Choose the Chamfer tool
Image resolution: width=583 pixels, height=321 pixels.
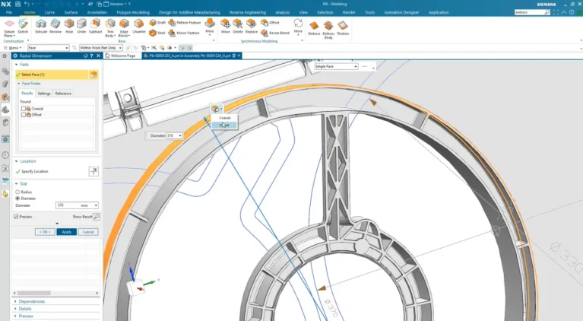138,27
